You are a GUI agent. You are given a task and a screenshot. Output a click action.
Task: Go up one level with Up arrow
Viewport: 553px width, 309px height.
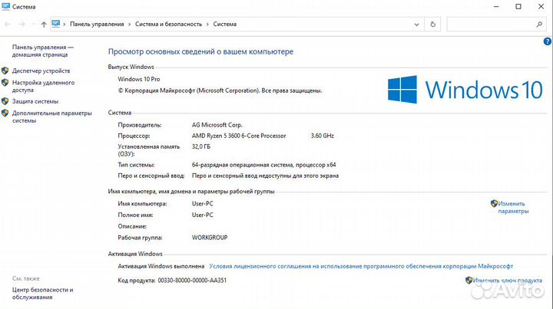tap(44, 25)
